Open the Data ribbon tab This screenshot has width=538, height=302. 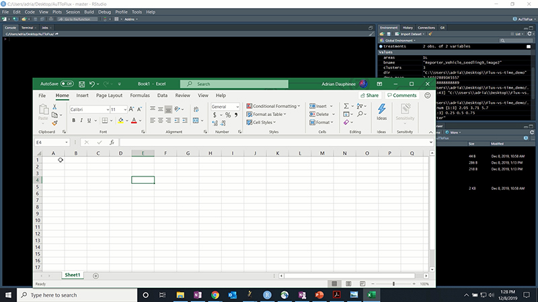click(162, 95)
